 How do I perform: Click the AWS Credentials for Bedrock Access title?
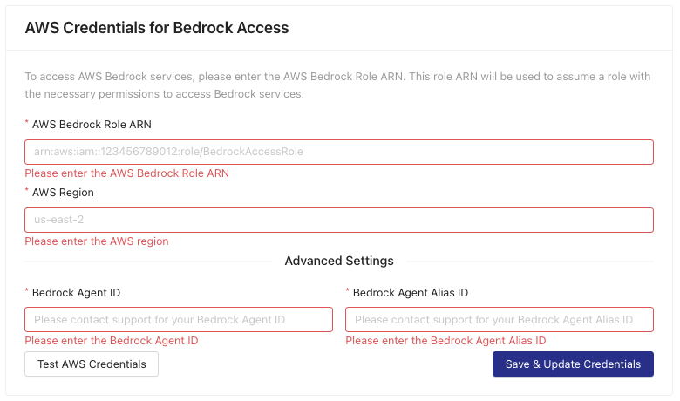click(x=157, y=28)
